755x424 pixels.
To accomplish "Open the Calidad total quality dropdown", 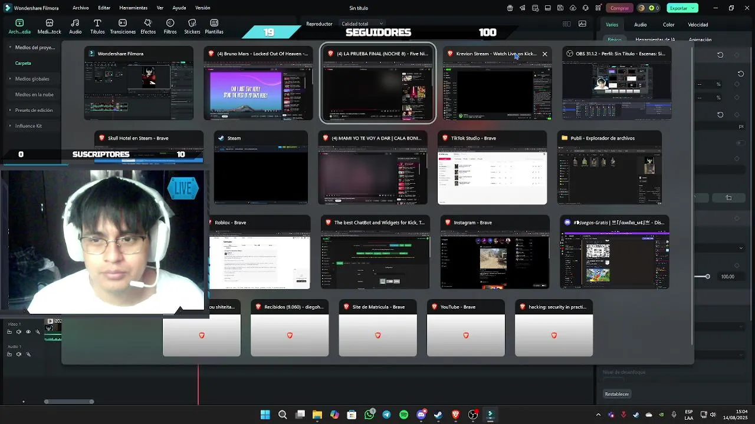I will click(x=362, y=24).
